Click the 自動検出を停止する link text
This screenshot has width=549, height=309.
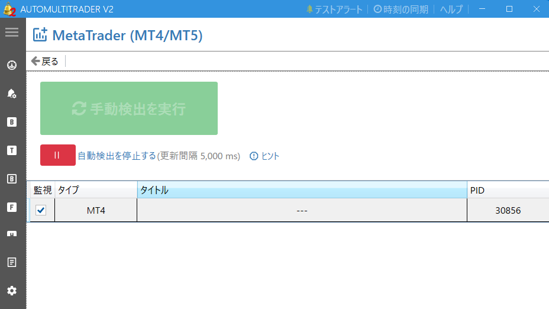tap(117, 156)
